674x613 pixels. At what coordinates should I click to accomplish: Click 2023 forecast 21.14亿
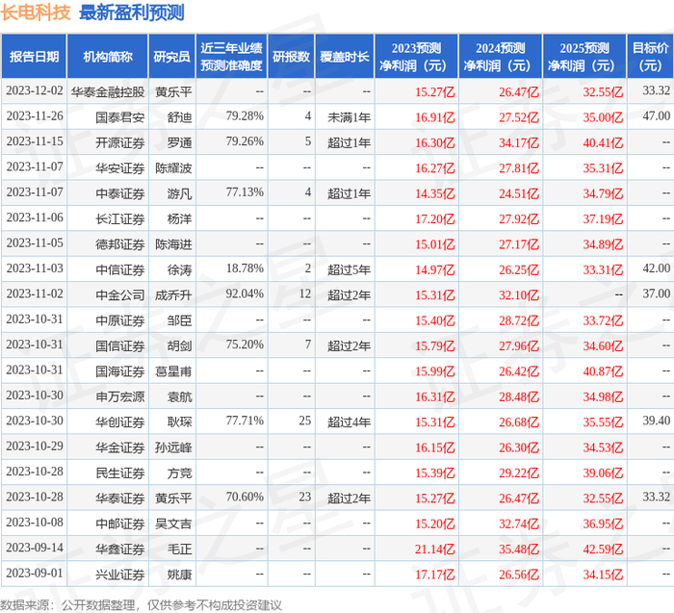point(434,549)
